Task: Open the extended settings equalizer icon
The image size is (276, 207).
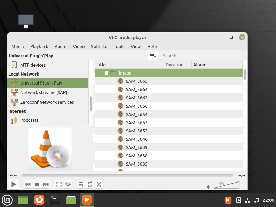Action: coord(68,184)
